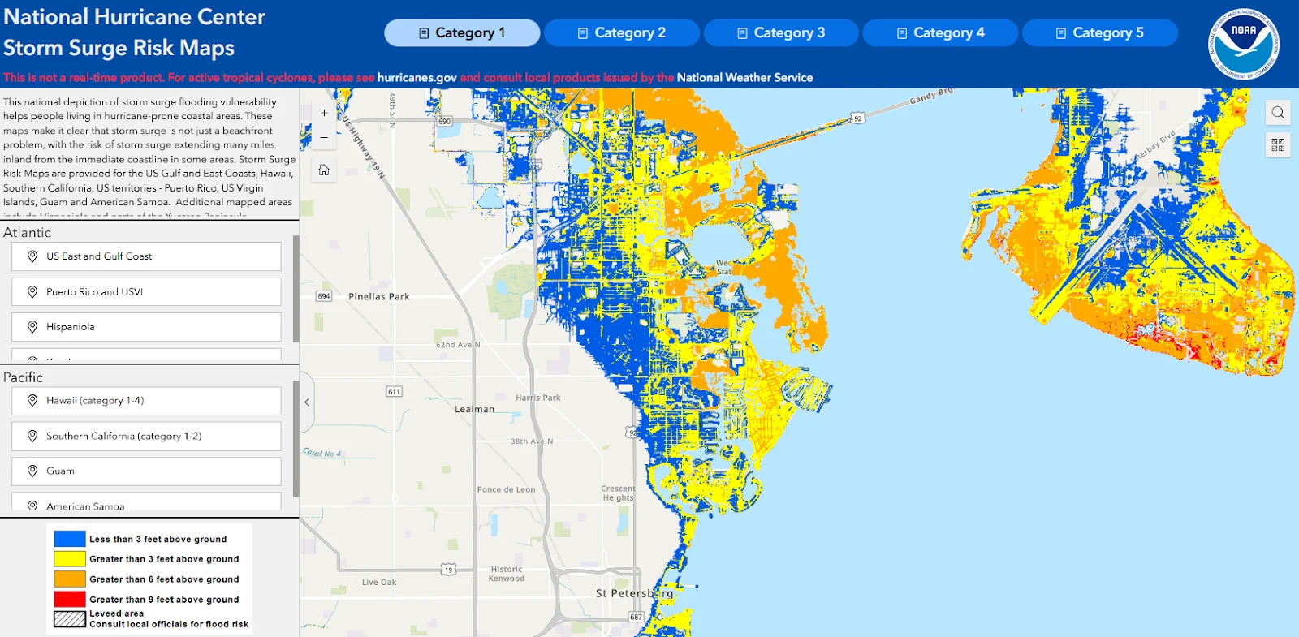Go to Hawaii (category 1-4)
The height and width of the screenshot is (637, 1299).
(x=146, y=401)
